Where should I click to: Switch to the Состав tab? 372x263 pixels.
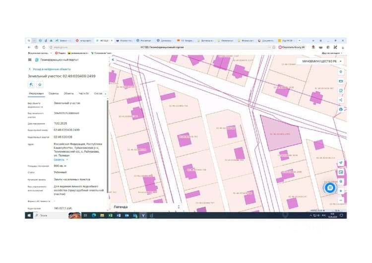98,94
